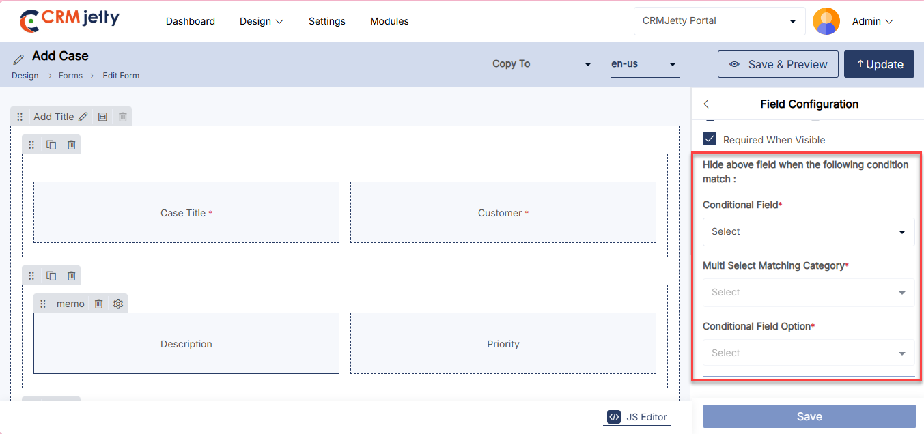This screenshot has width=924, height=434.
Task: Open the CRMJetty Portal selector
Action: point(719,21)
